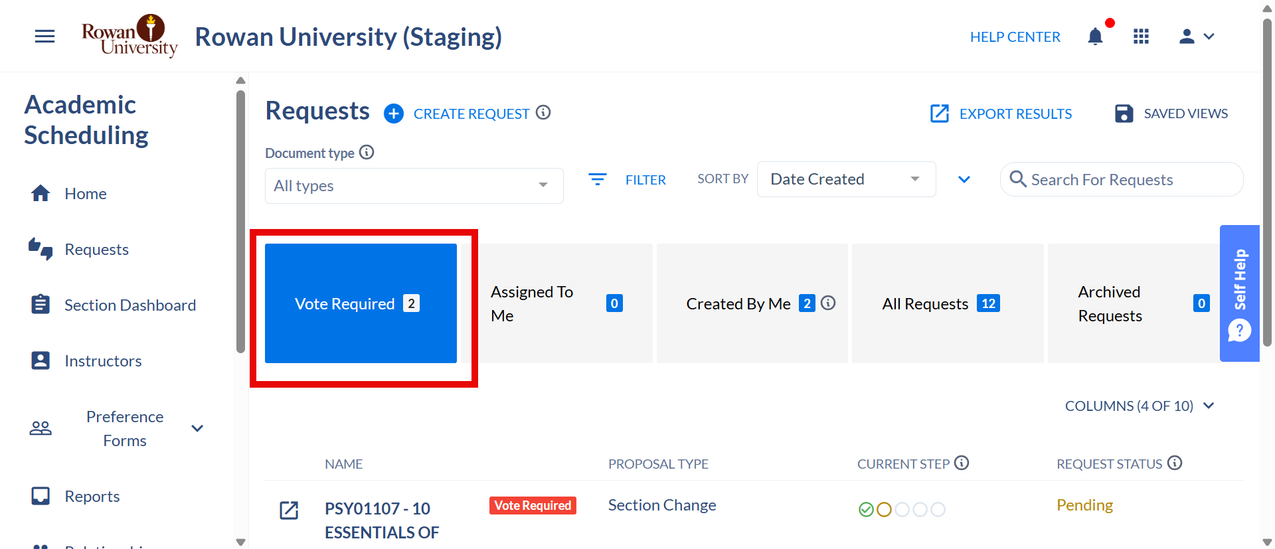Click the Filter button label
This screenshot has width=1275, height=549.
point(645,180)
